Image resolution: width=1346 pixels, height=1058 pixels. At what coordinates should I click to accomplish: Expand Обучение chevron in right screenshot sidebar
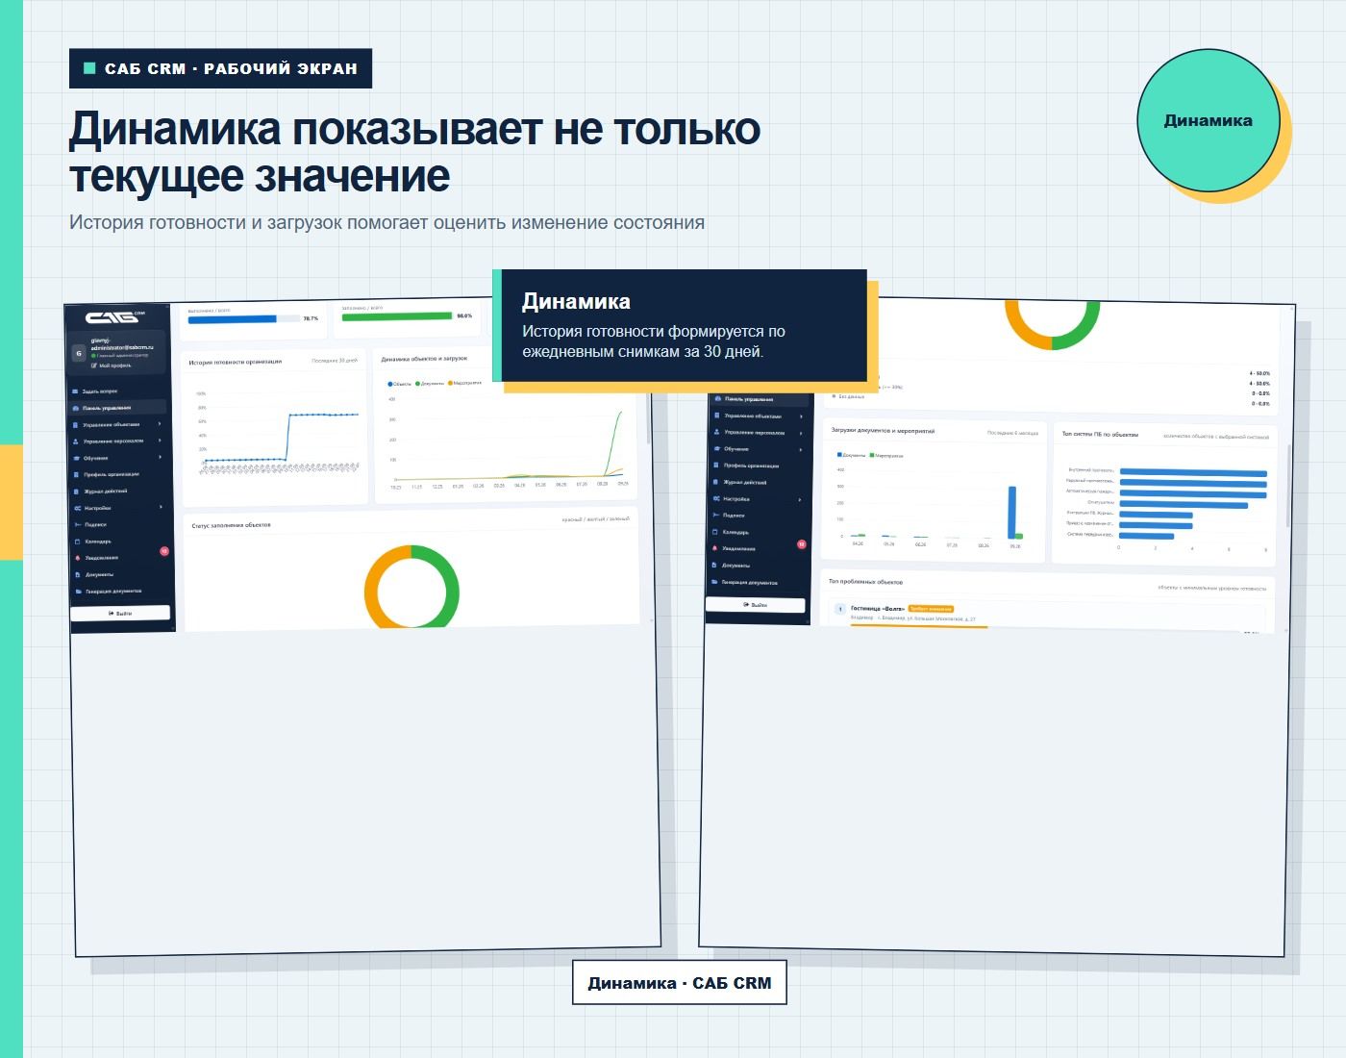[x=801, y=449]
